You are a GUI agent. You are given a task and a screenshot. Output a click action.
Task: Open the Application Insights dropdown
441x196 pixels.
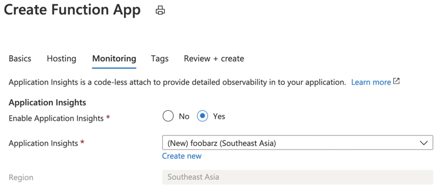coord(298,143)
